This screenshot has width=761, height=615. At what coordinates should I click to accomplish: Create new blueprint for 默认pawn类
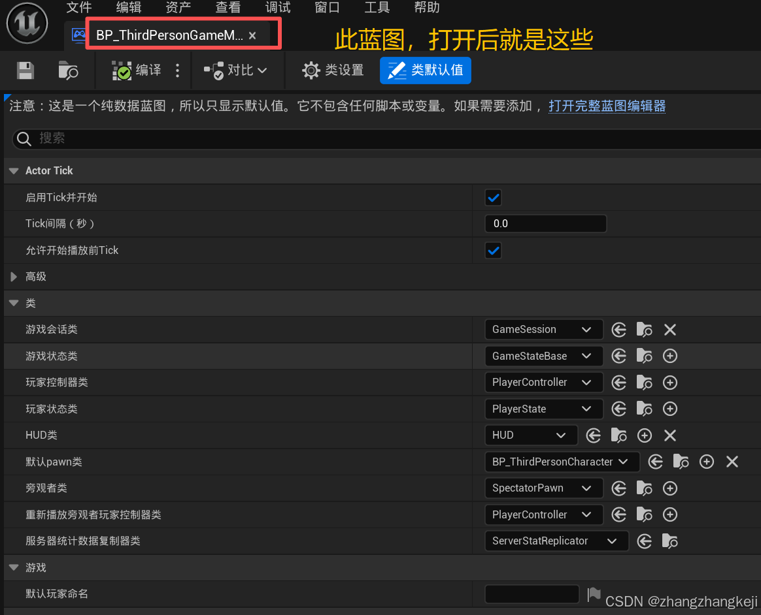707,462
